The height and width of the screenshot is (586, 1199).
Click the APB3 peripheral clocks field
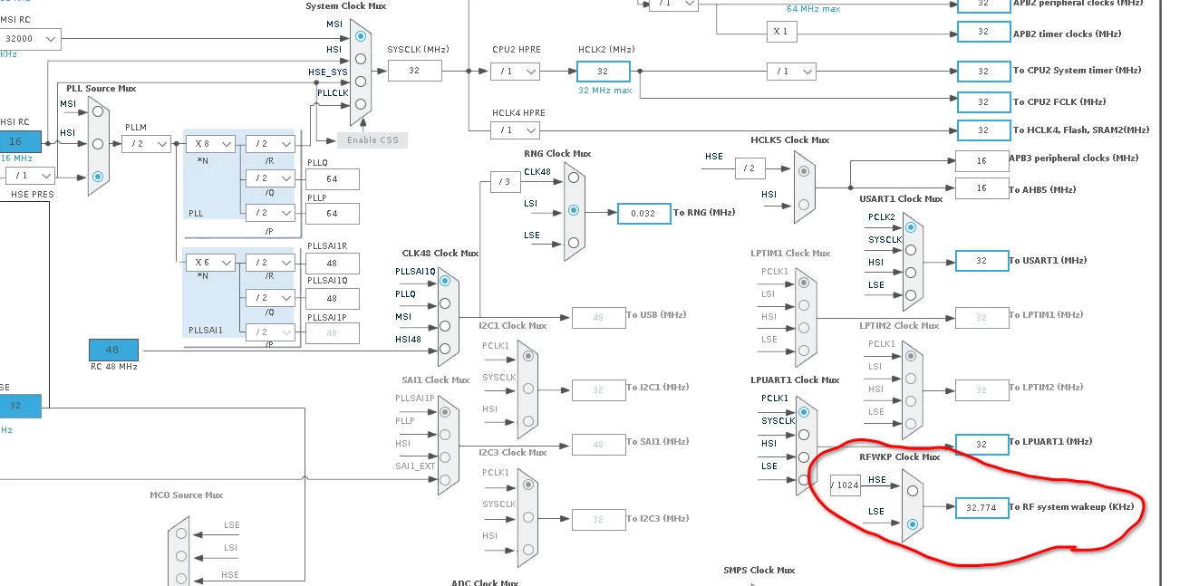982,161
